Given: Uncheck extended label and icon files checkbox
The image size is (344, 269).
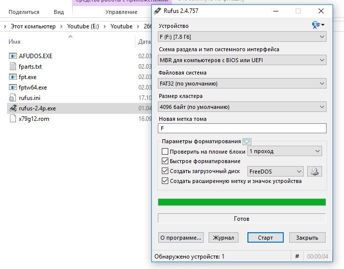Looking at the screenshot, I should [x=165, y=181].
